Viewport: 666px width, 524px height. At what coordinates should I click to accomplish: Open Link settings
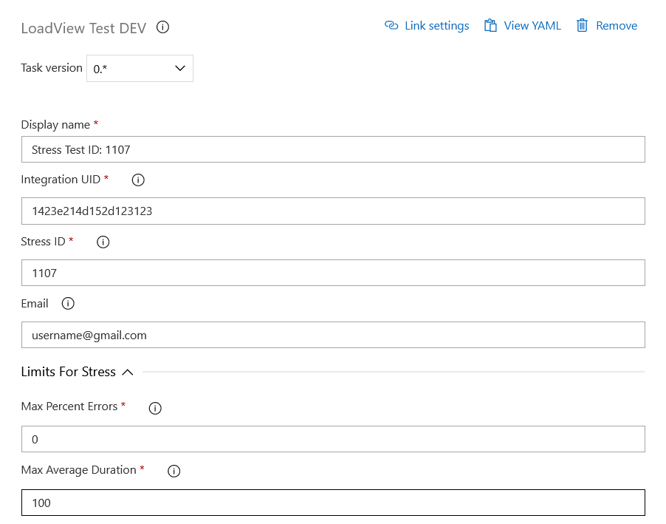point(436,26)
